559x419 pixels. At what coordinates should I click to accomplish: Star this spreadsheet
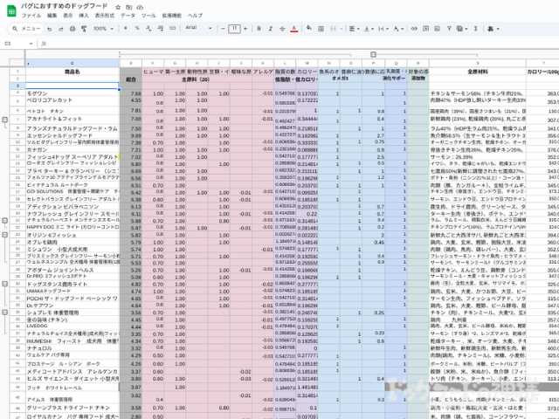[118, 7]
